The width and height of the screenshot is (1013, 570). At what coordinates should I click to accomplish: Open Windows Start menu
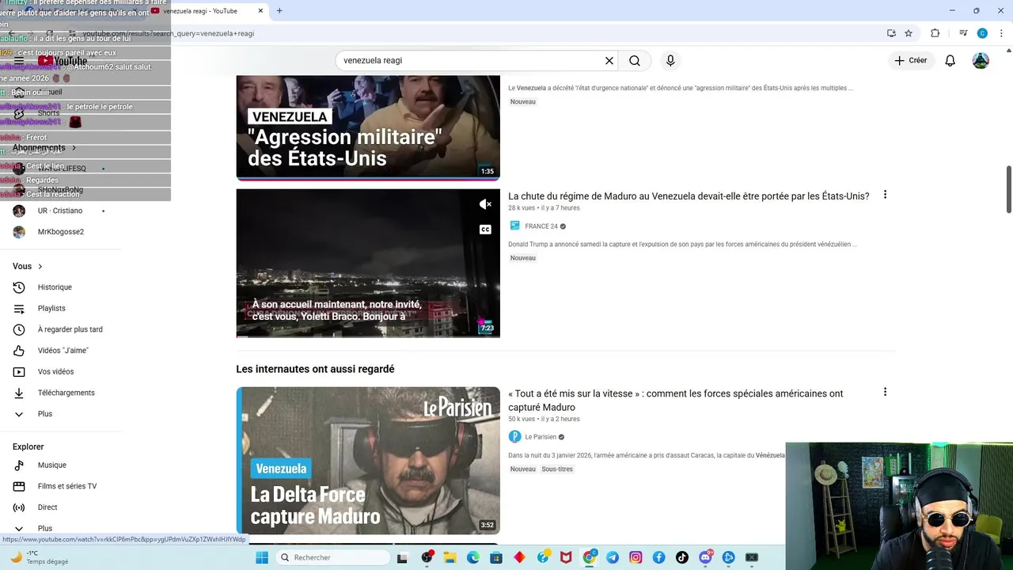tap(262, 557)
